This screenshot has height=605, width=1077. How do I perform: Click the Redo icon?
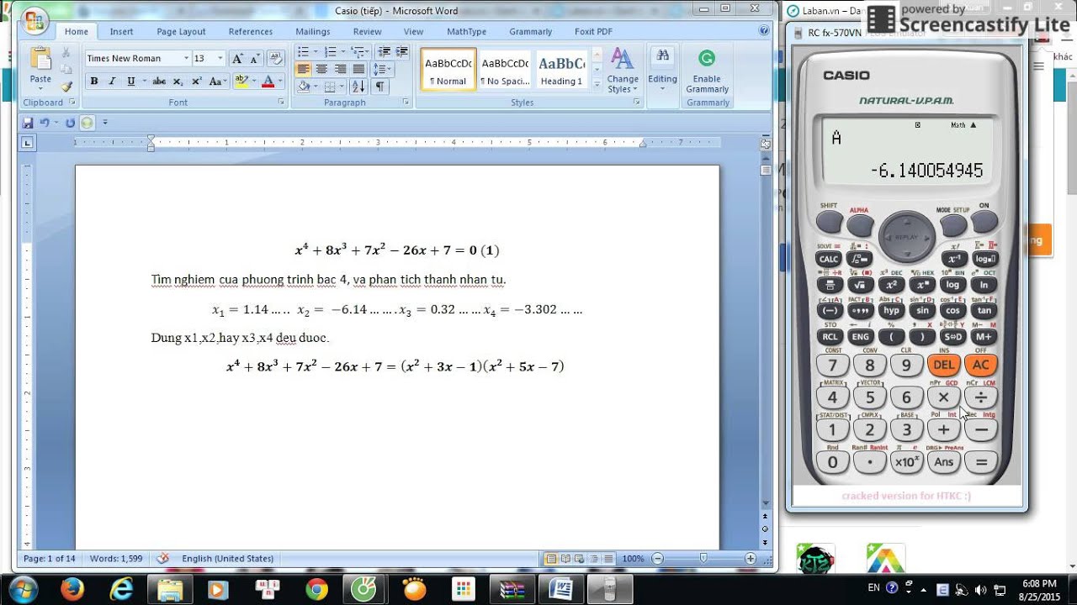coord(70,123)
